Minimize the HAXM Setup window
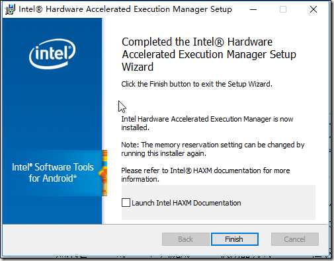 pyautogui.click(x=253, y=9)
